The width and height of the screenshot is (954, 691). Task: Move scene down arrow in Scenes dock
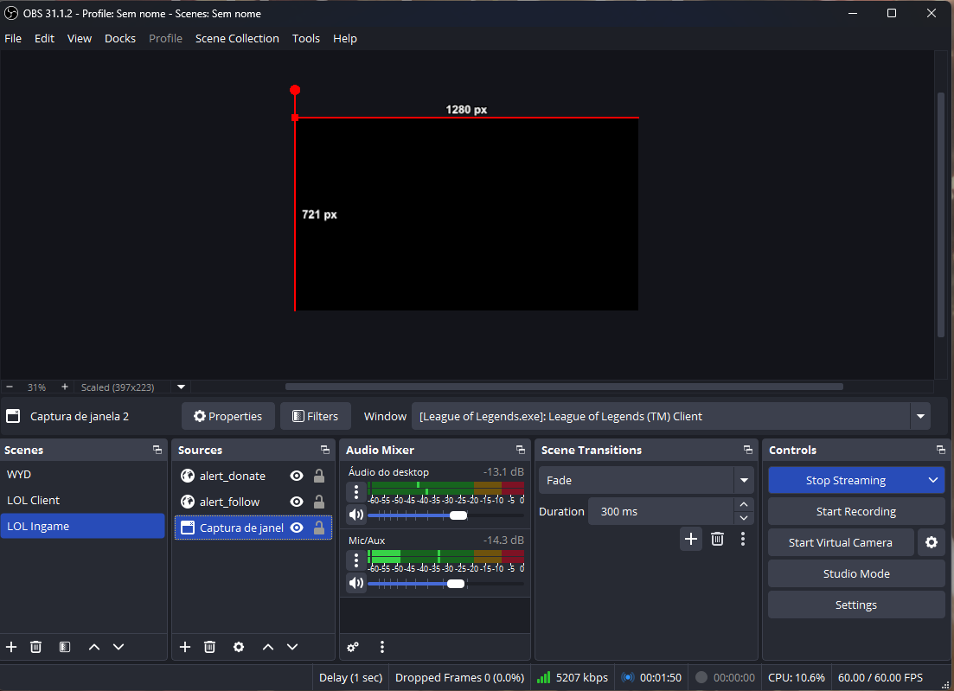point(118,647)
